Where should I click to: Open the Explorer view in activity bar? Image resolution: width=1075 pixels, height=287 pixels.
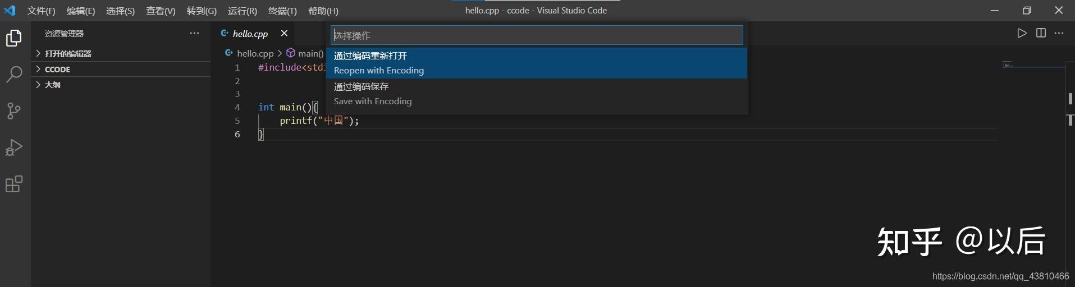click(14, 38)
